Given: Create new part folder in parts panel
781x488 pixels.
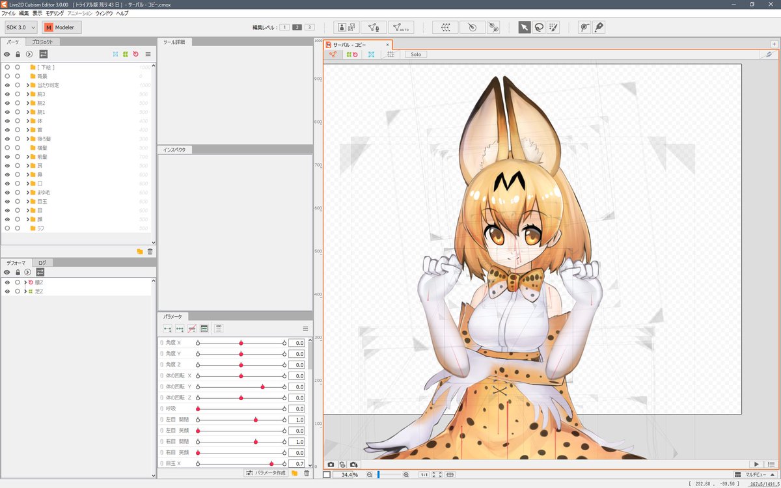Looking at the screenshot, I should pos(139,251).
